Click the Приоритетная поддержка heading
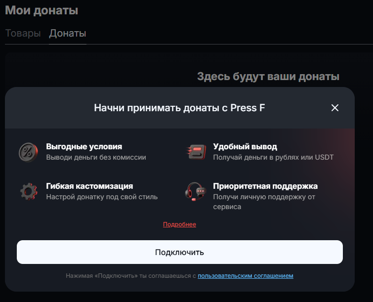 [x=265, y=186]
